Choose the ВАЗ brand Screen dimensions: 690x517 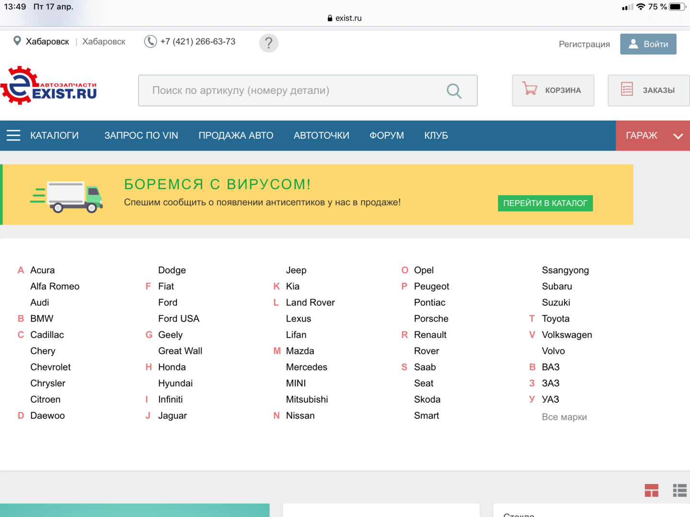tap(551, 367)
